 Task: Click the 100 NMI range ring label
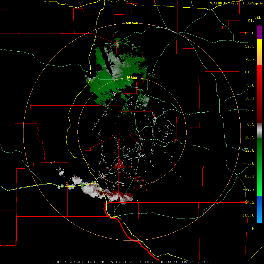point(132,23)
